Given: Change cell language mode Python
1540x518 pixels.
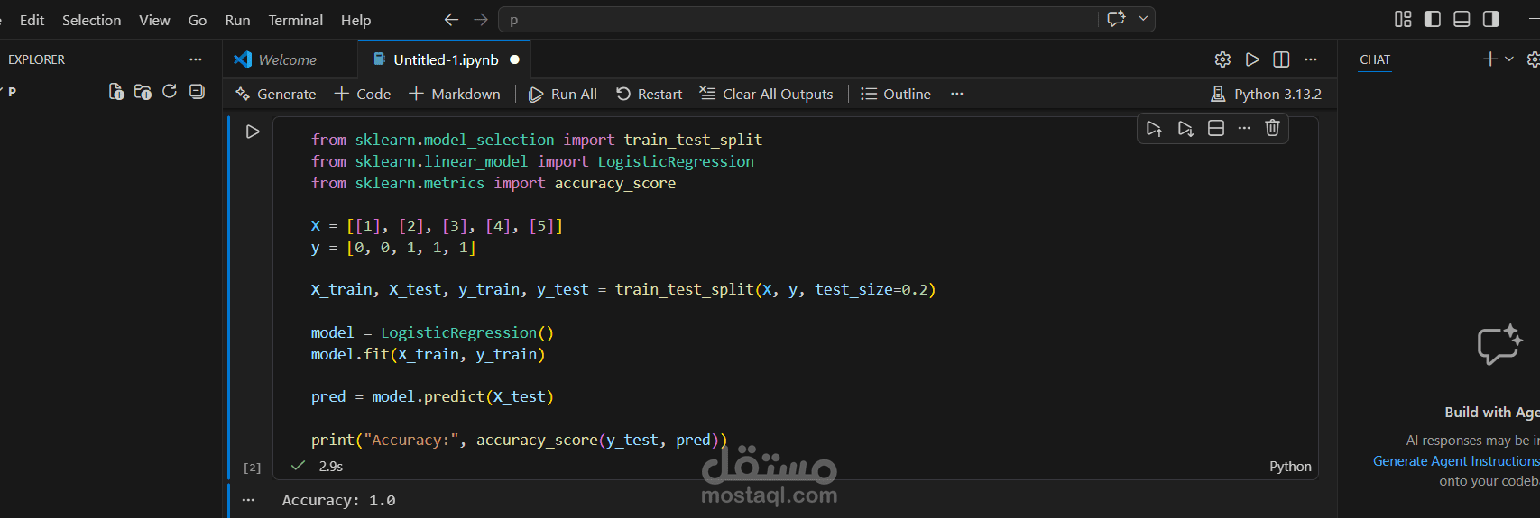Looking at the screenshot, I should pos(1290,466).
